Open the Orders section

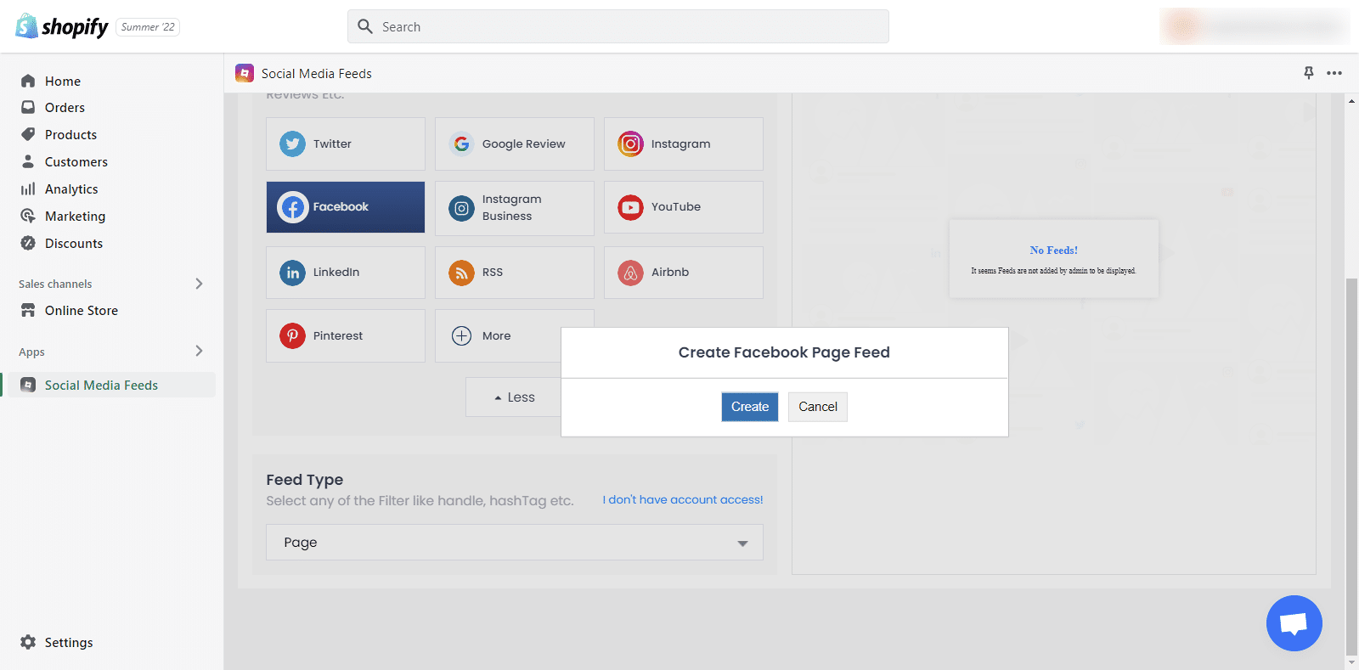pos(65,108)
